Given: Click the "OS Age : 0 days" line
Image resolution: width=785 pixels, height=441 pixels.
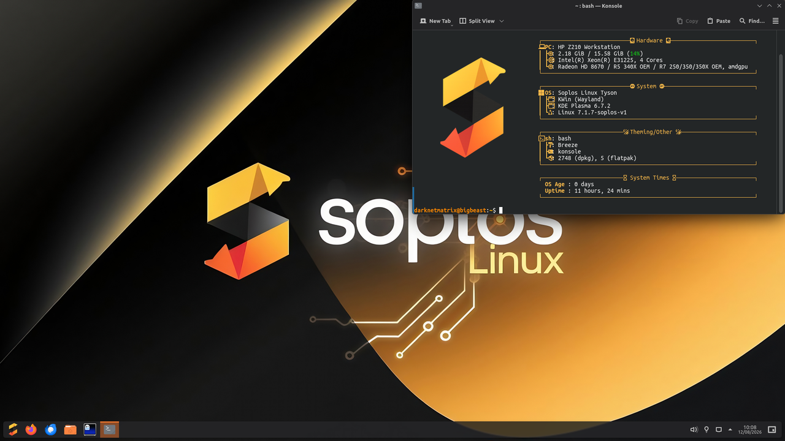Looking at the screenshot, I should click(570, 184).
